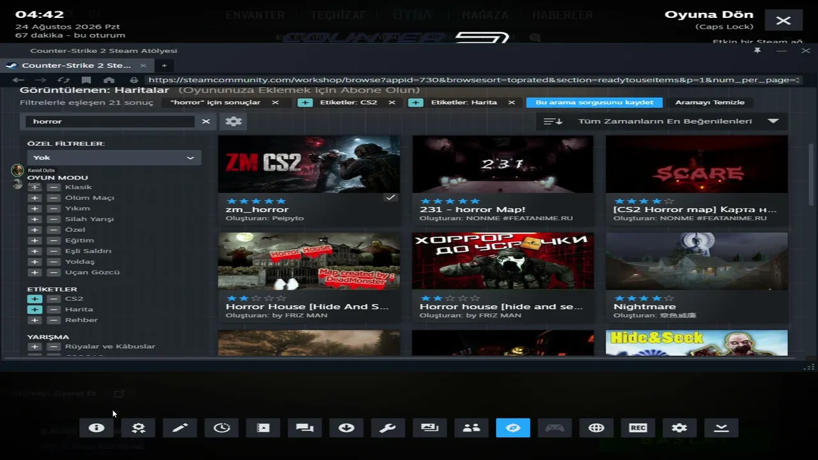Open the friends list icon

pos(472,428)
